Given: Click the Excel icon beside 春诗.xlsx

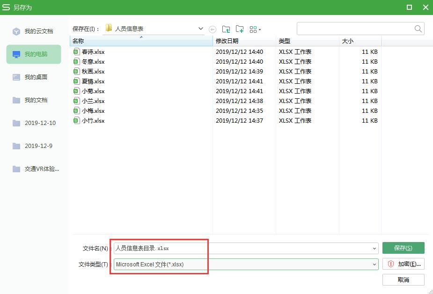Looking at the screenshot, I should pyautogui.click(x=76, y=51).
